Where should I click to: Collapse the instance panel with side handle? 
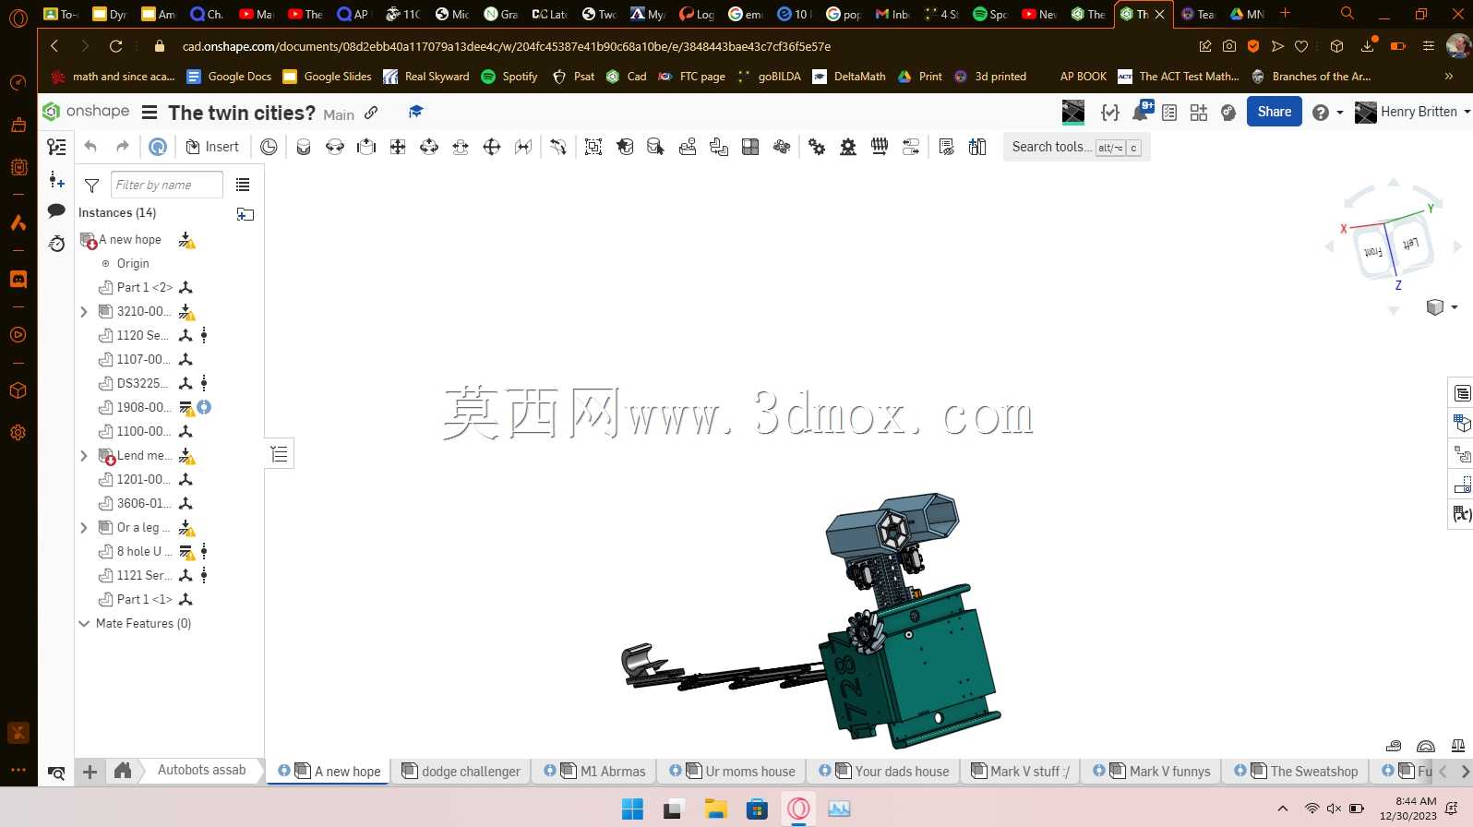(280, 453)
